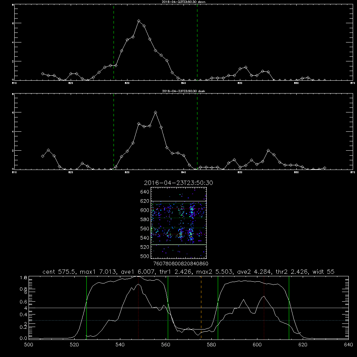Click the left green dashed line in the dawn plot
Image resolution: width=357 pixels, height=357 pixels.
point(114,42)
